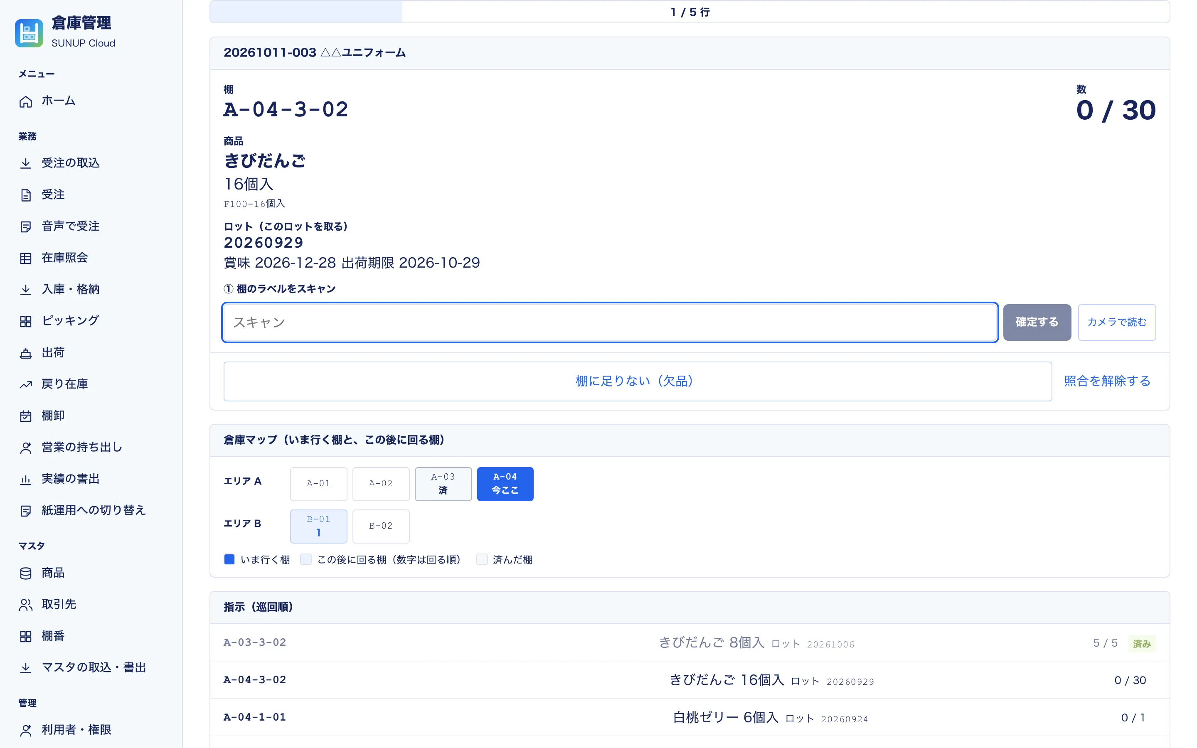Click the 取引先 users icon
Viewport: 1197px width, 748px height.
[x=26, y=605]
